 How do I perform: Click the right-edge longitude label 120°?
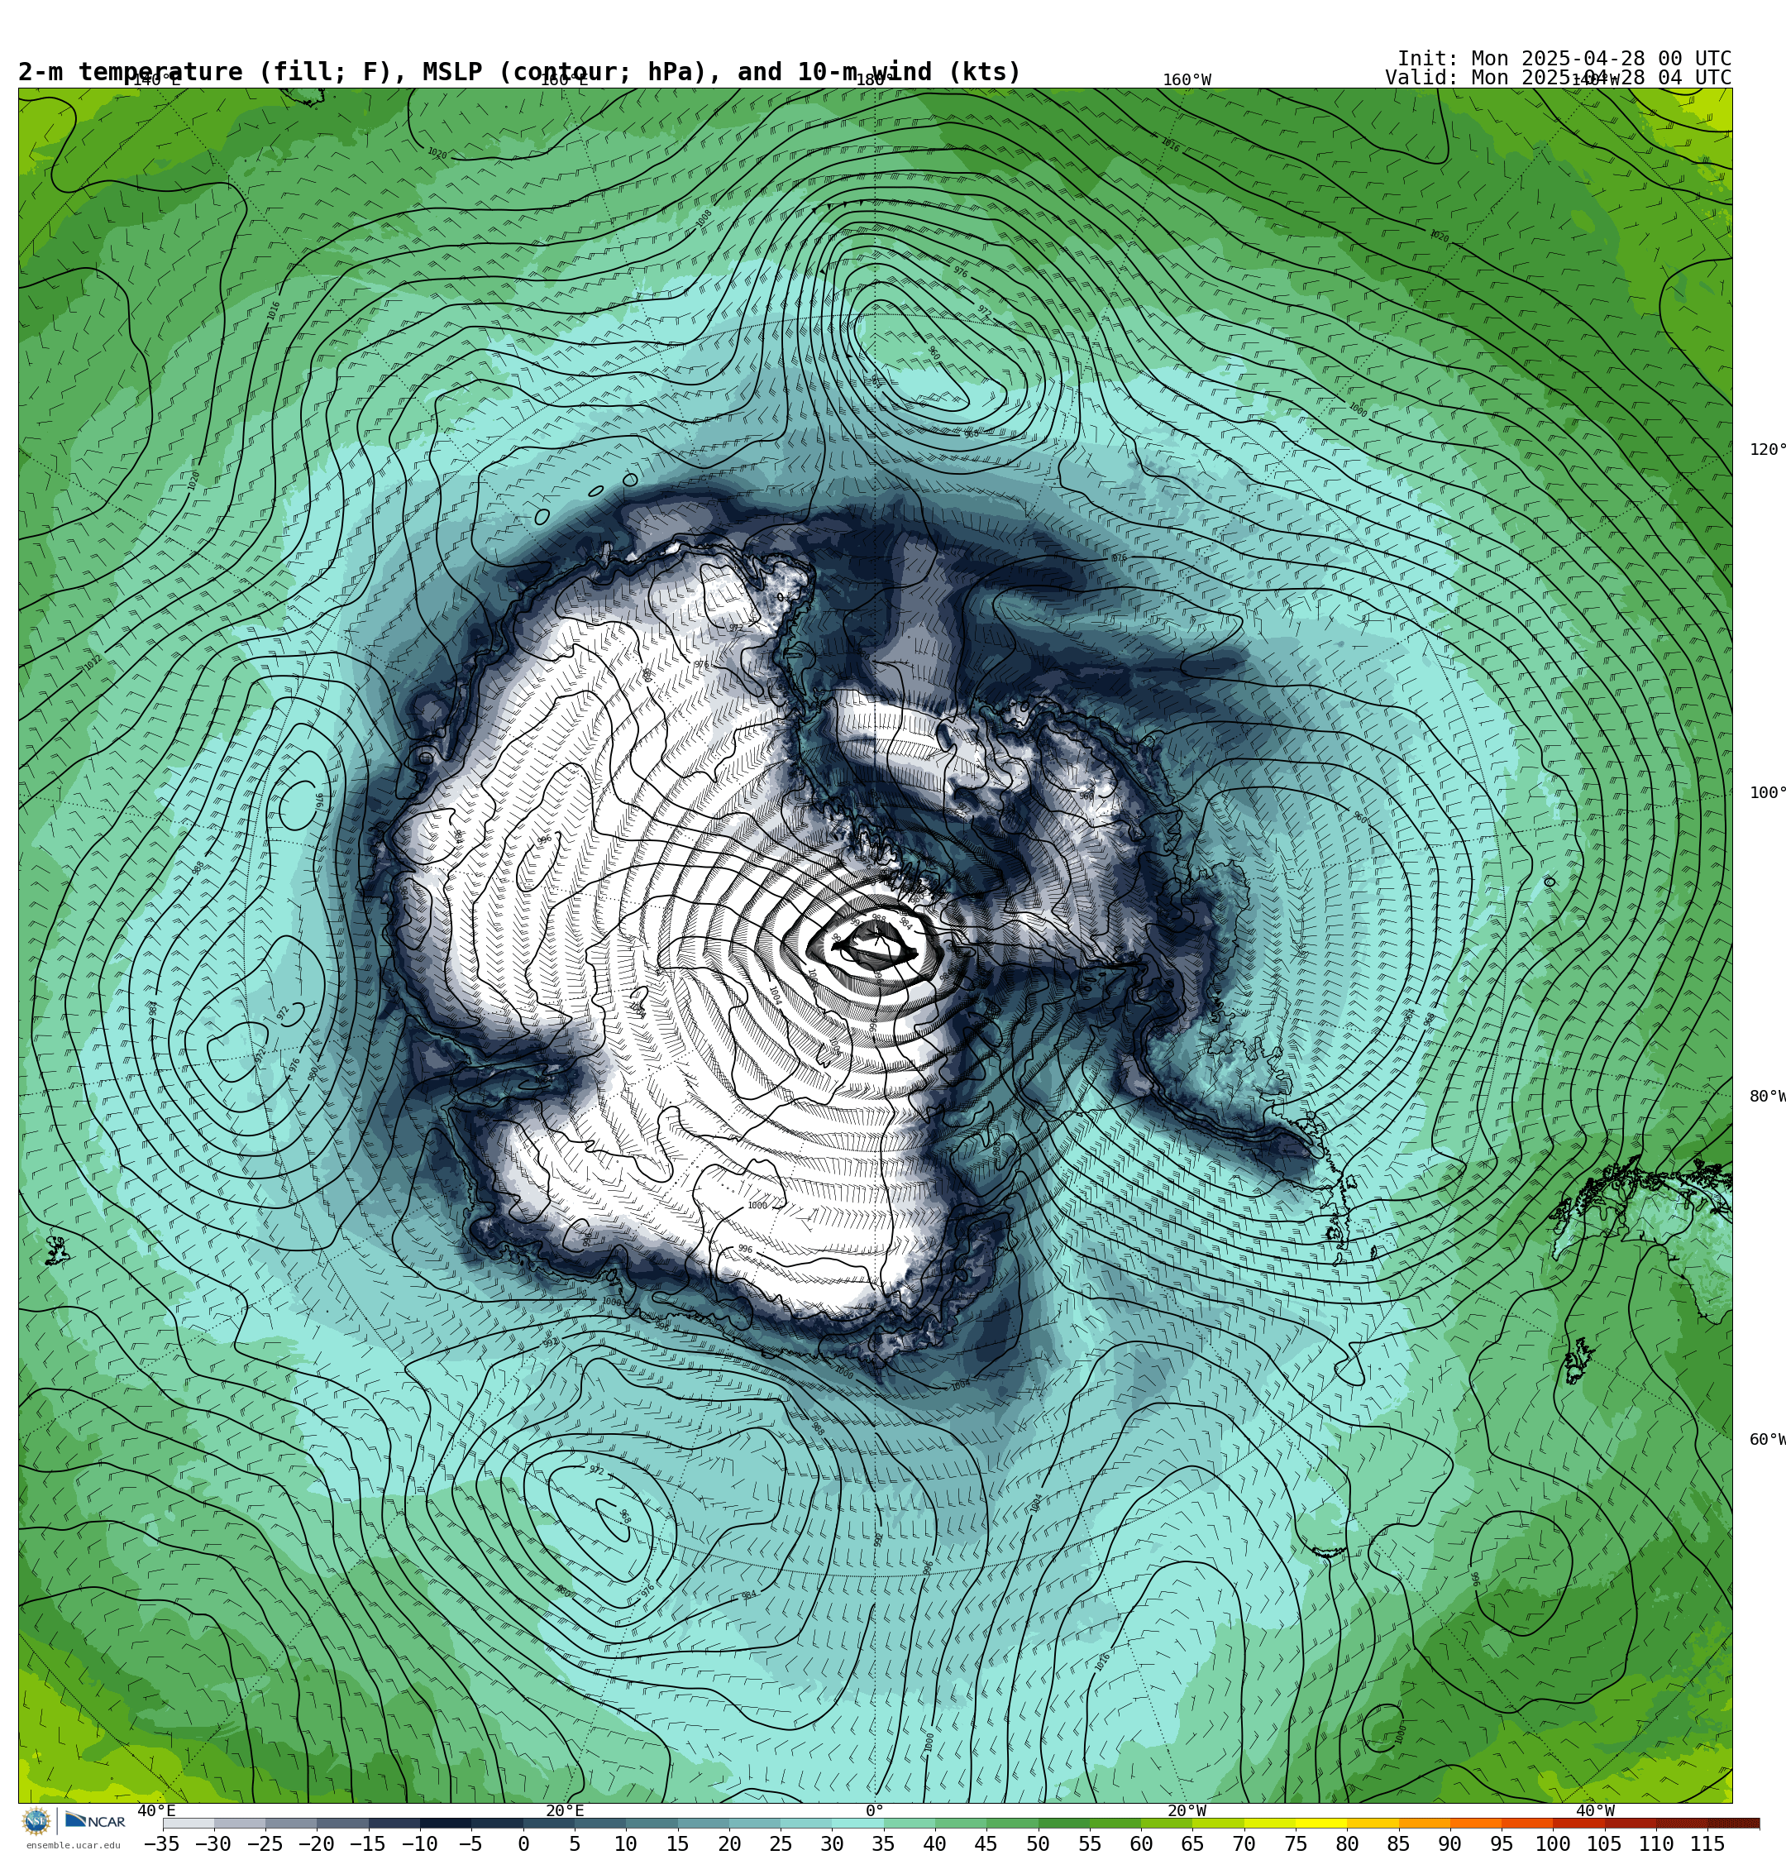(x=1767, y=450)
